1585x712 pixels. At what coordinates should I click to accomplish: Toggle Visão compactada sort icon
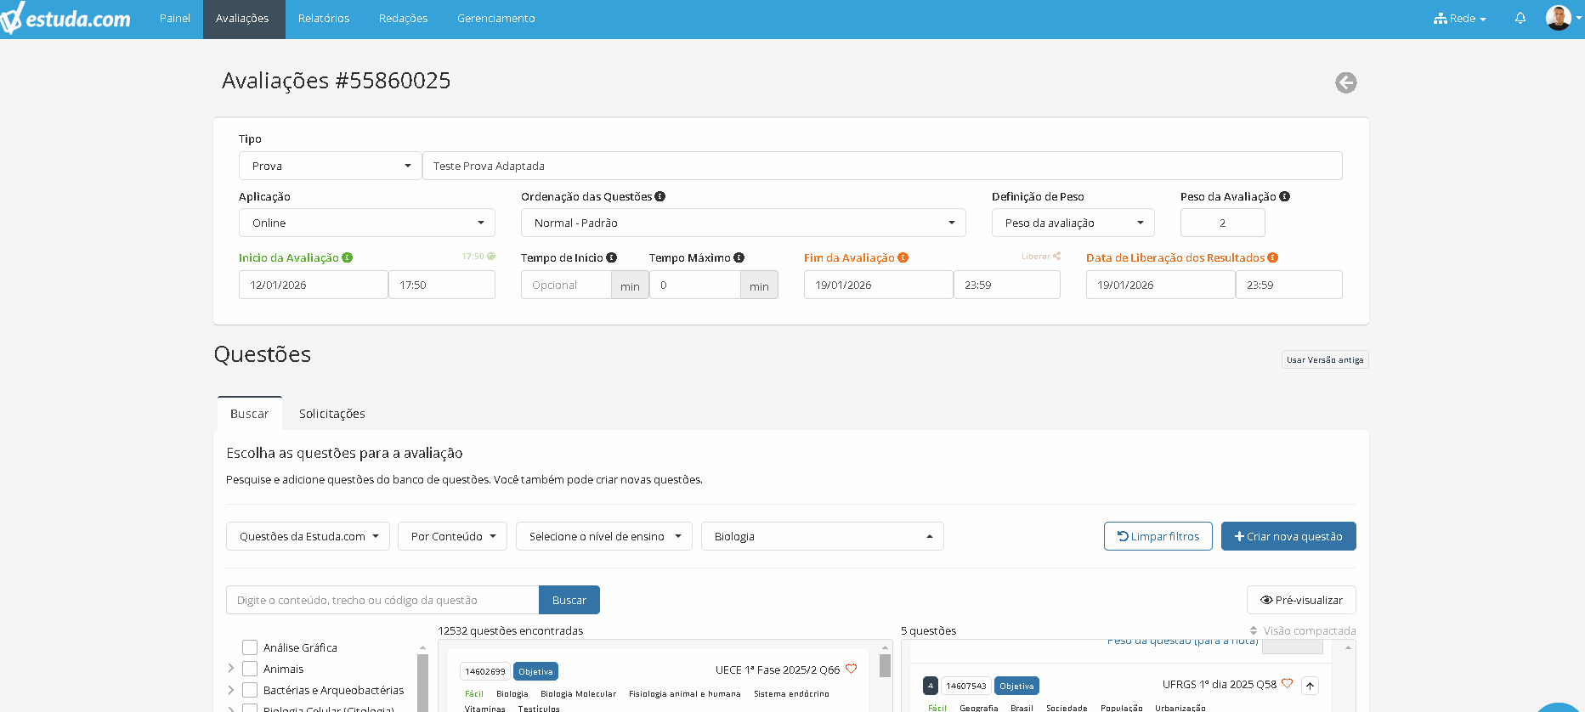[x=1254, y=630]
